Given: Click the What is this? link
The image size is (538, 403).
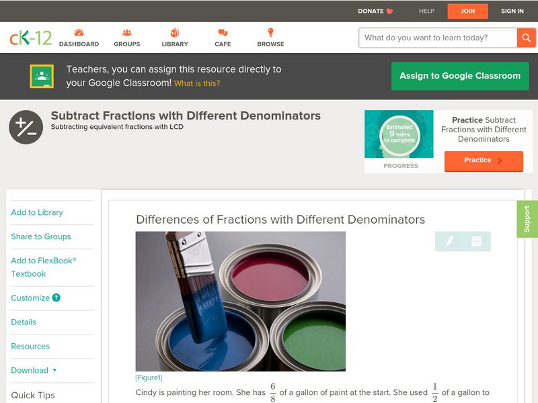Looking at the screenshot, I should 197,83.
